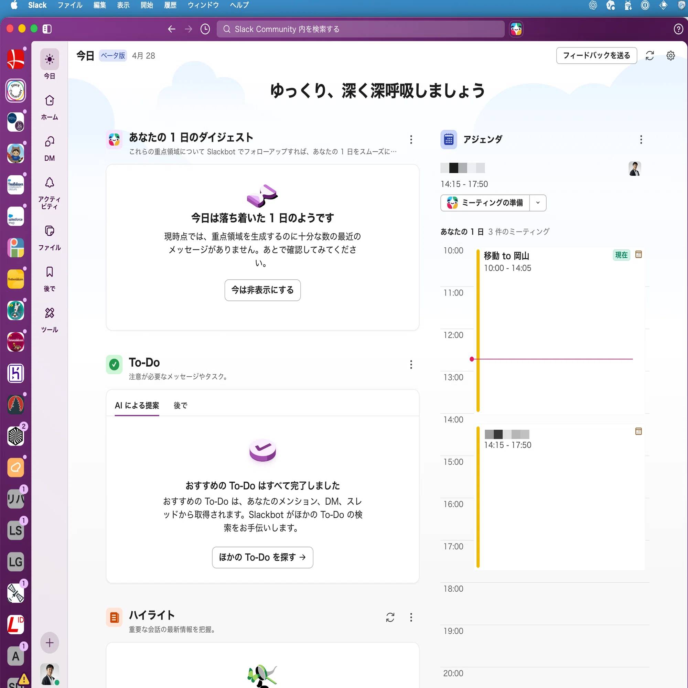Screen dimensions: 688x688
Task: Expand the ミーティングの準備 dropdown chevron
Action: pos(538,203)
